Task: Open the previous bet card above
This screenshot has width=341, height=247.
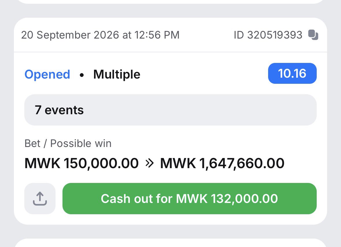Action: 171,1
